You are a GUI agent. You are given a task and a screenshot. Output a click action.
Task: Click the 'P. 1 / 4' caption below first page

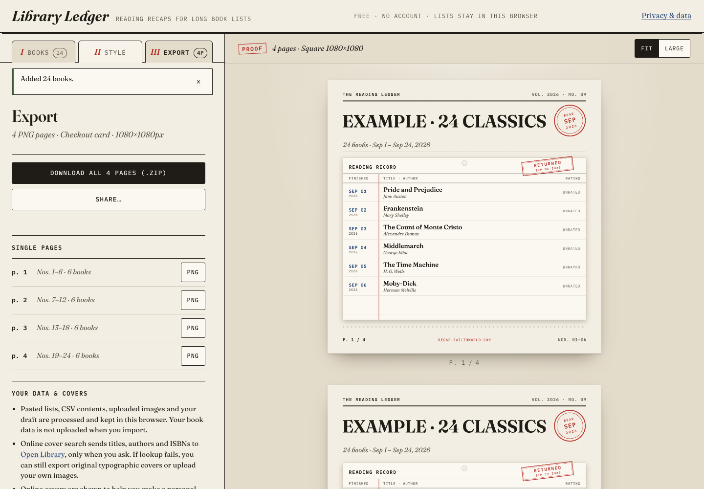464,363
